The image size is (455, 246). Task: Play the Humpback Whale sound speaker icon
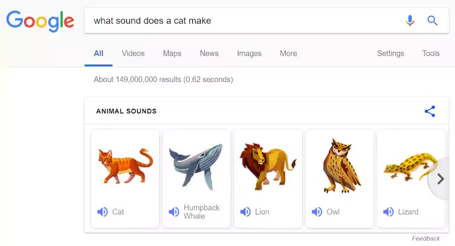pos(174,212)
